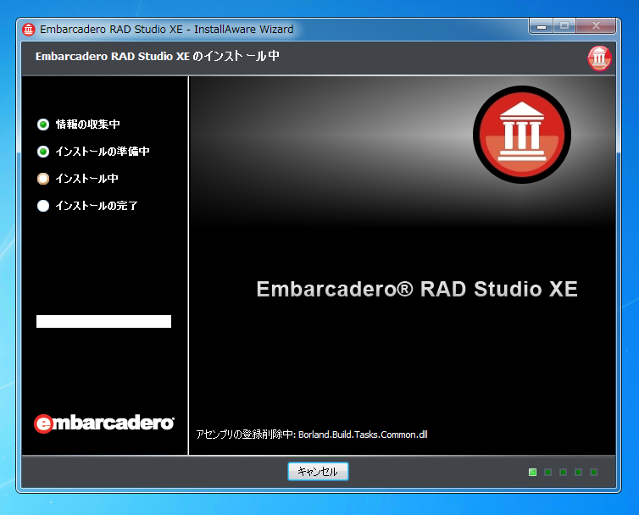The width and height of the screenshot is (639, 515).
Task: Click the のインストール中 header title
Action: (x=236, y=56)
